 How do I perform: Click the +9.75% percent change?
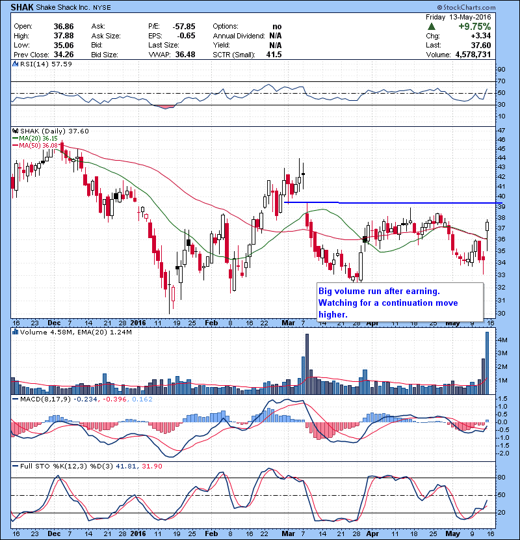474,27
